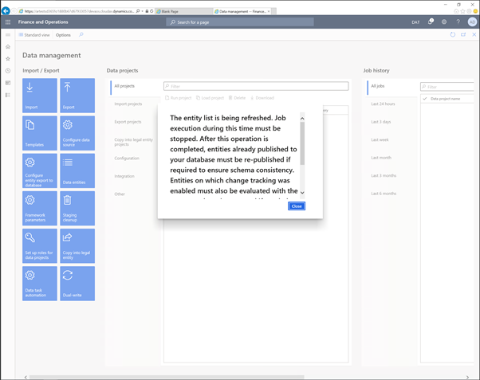The width and height of the screenshot is (480, 380).
Task: Click the Search for a page box
Action: click(239, 22)
